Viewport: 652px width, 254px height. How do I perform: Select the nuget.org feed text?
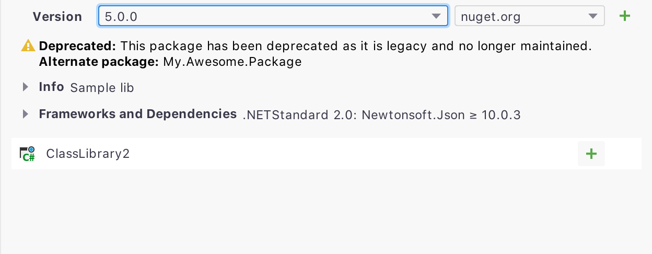(491, 17)
